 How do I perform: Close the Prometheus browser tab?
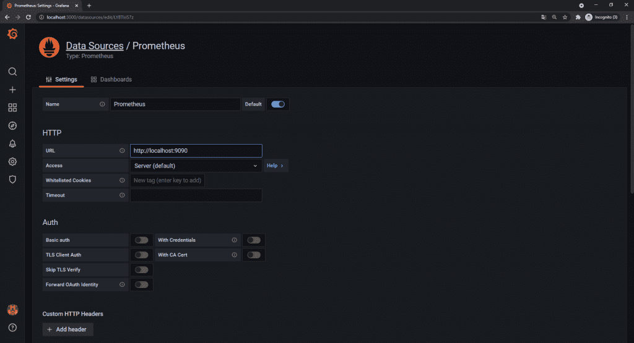pos(76,6)
